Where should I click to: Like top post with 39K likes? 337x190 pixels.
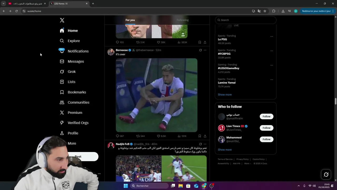point(161,42)
